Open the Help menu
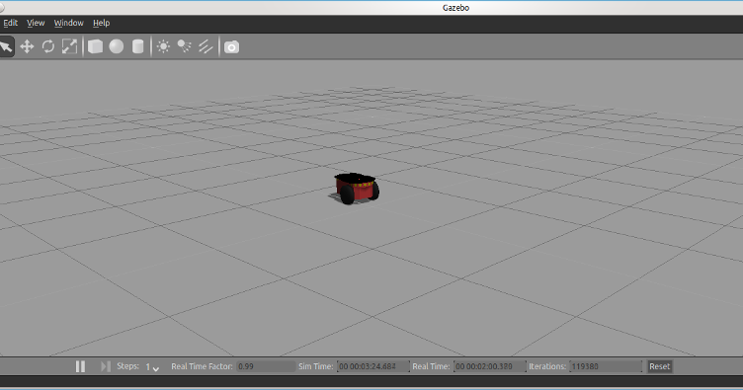 [x=101, y=23]
